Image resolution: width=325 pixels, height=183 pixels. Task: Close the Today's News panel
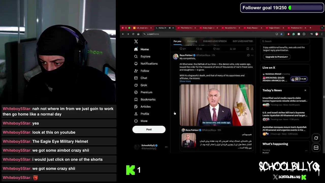pyautogui.click(x=305, y=90)
